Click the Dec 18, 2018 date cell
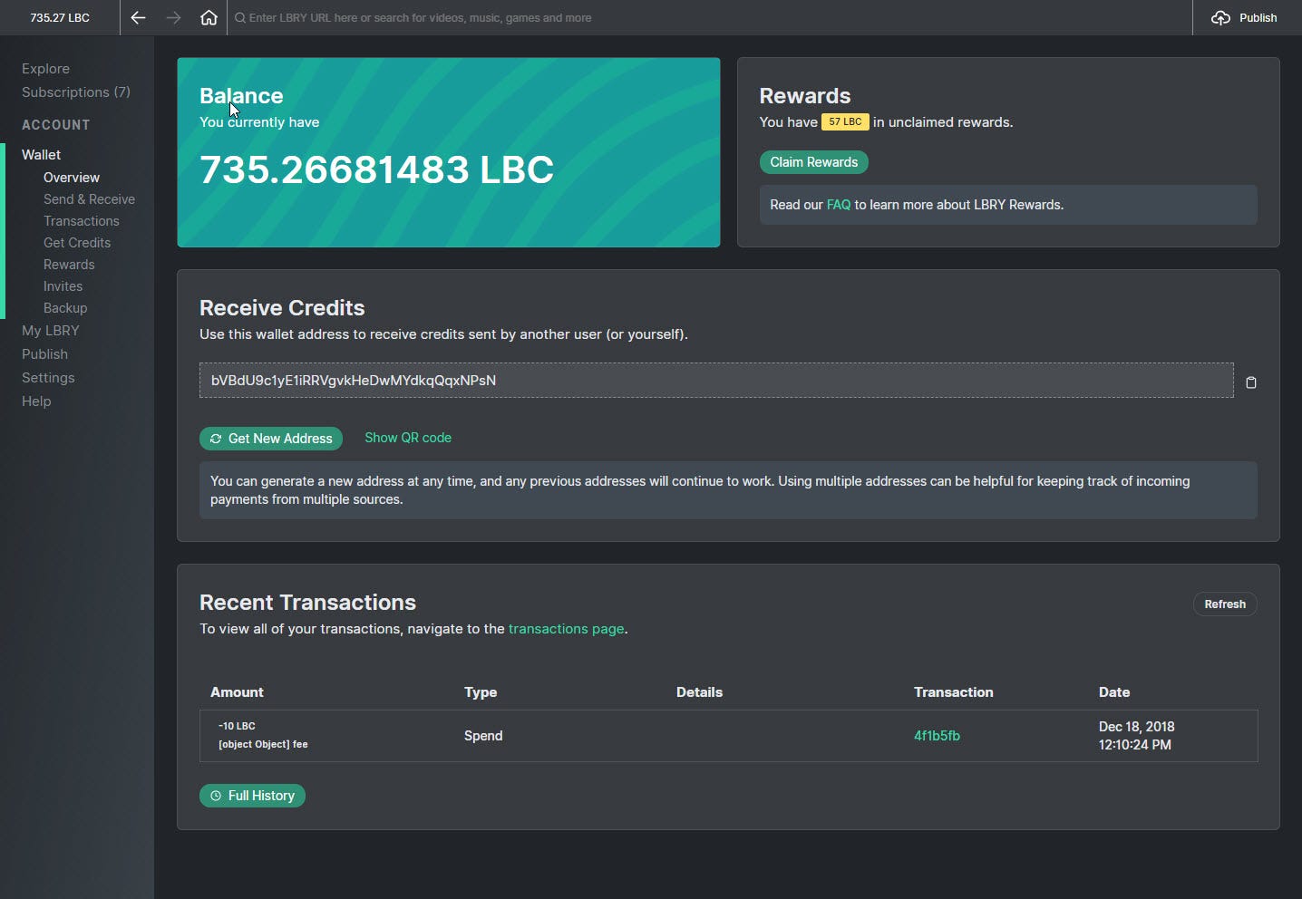The width and height of the screenshot is (1302, 899). pyautogui.click(x=1137, y=736)
